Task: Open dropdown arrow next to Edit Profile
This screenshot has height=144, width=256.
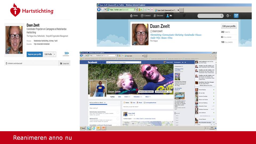Action: pyautogui.click(x=55, y=54)
